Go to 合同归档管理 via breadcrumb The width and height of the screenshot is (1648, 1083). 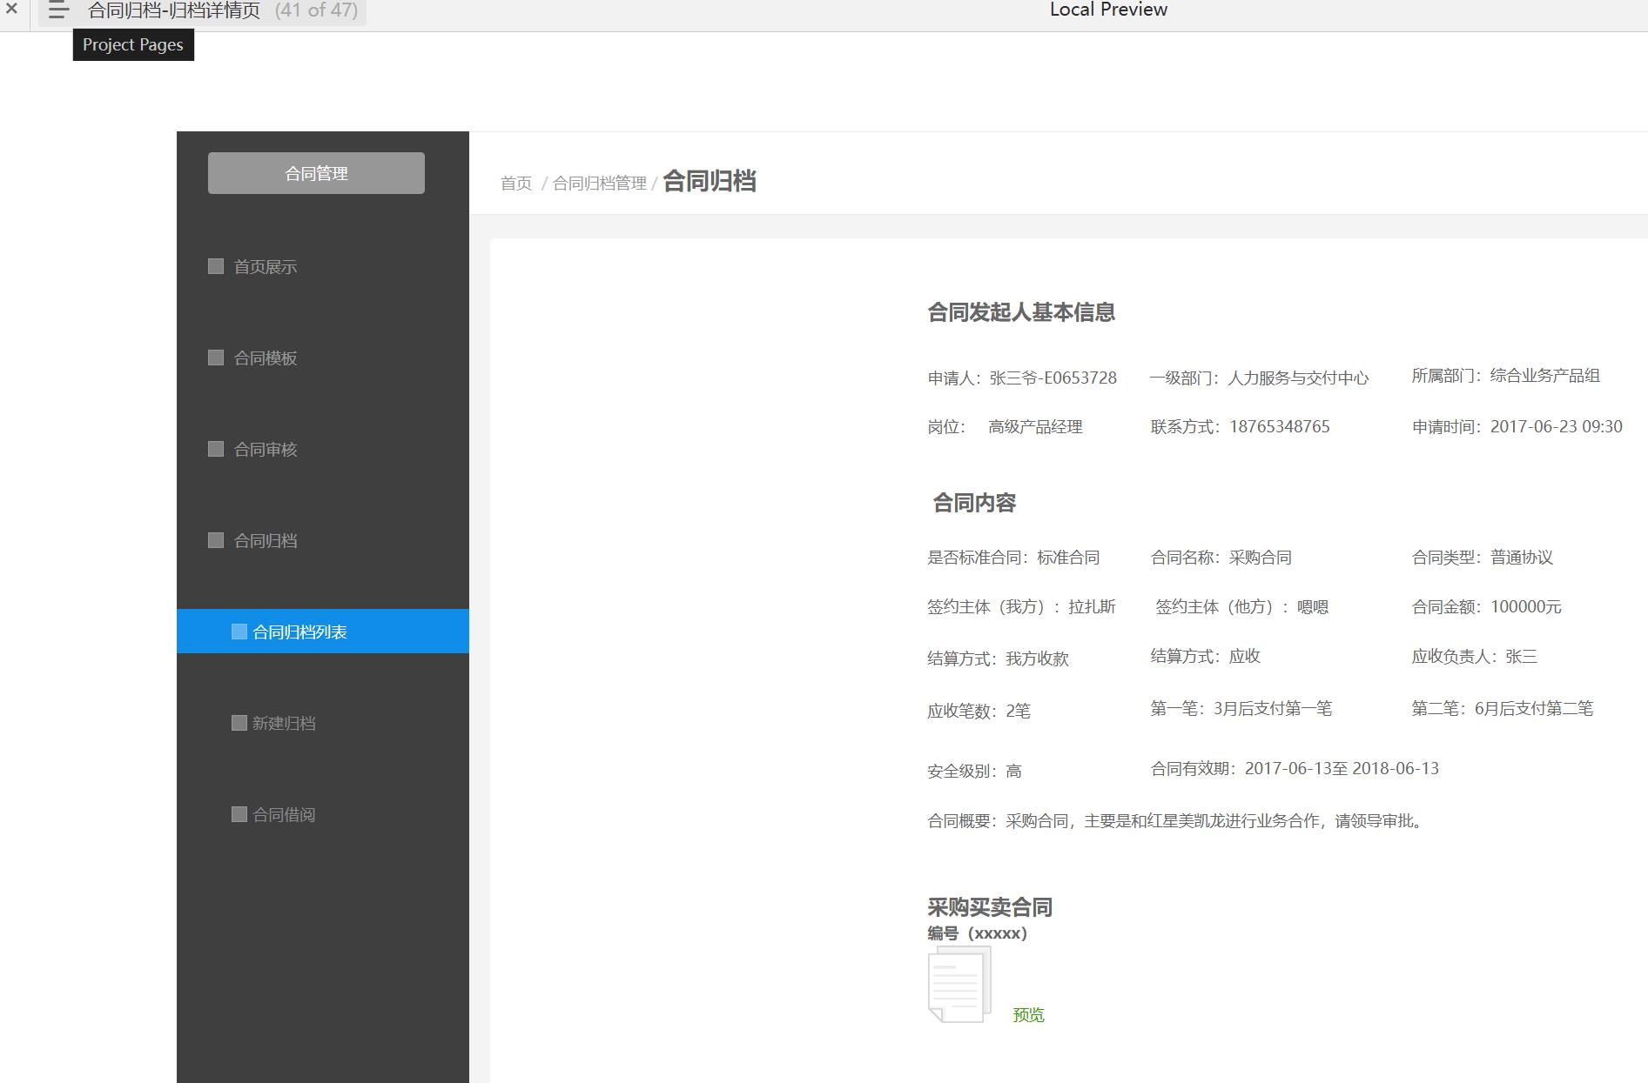pyautogui.click(x=600, y=184)
